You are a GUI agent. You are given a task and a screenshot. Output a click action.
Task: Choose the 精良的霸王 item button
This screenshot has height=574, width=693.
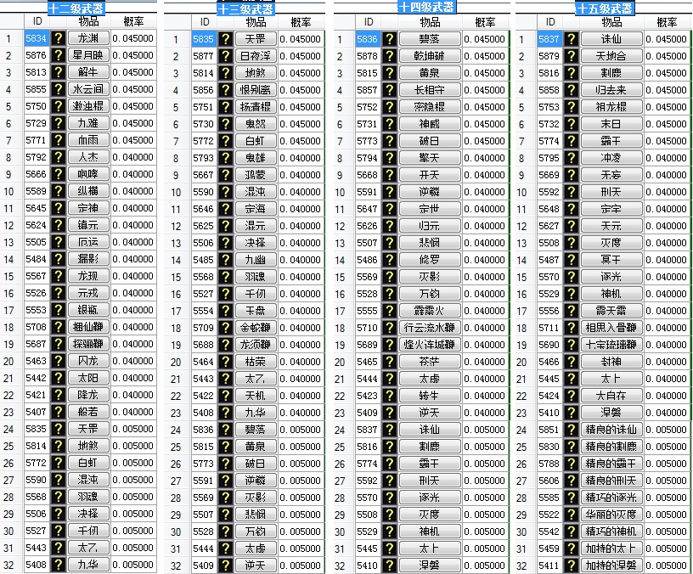(x=611, y=464)
